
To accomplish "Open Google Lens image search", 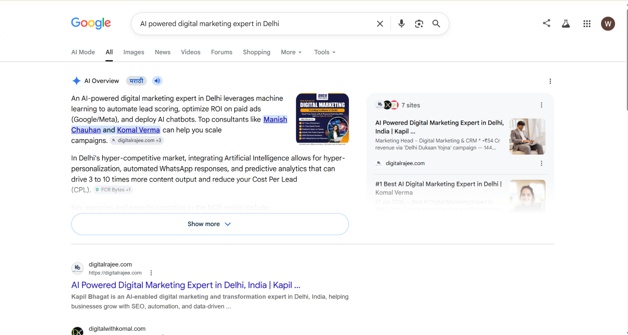I will pyautogui.click(x=419, y=24).
